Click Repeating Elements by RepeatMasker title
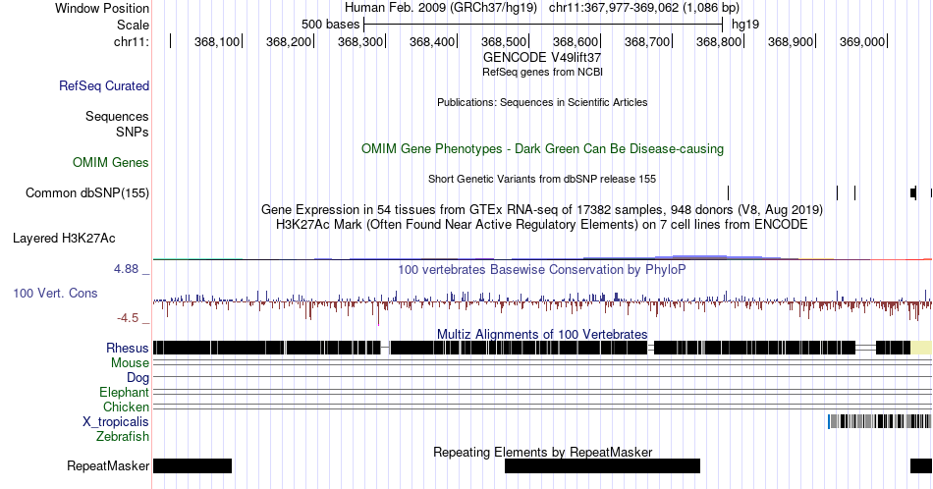This screenshot has width=933, height=489. [x=542, y=452]
